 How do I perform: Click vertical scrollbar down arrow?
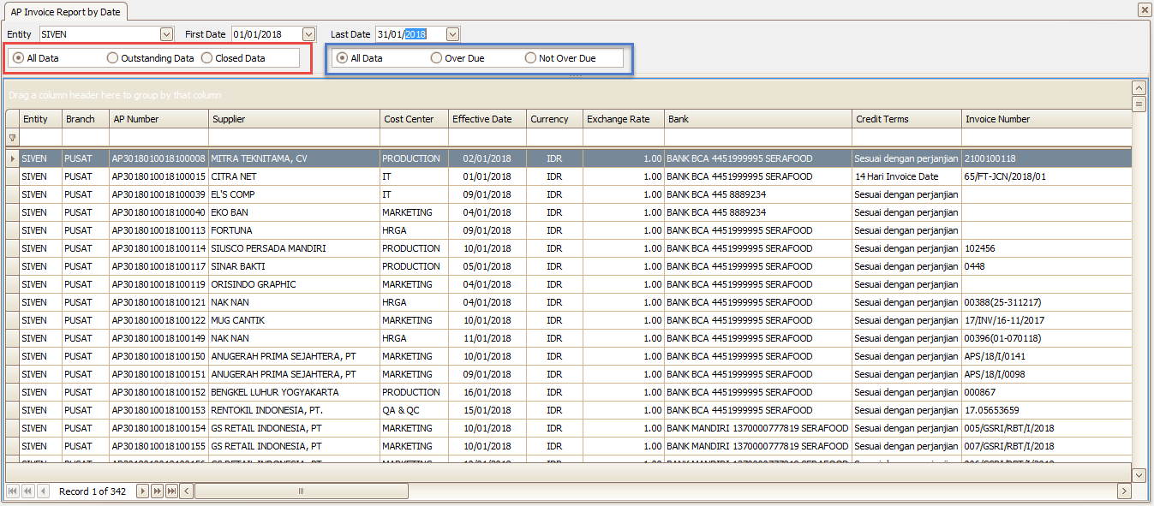(1139, 474)
